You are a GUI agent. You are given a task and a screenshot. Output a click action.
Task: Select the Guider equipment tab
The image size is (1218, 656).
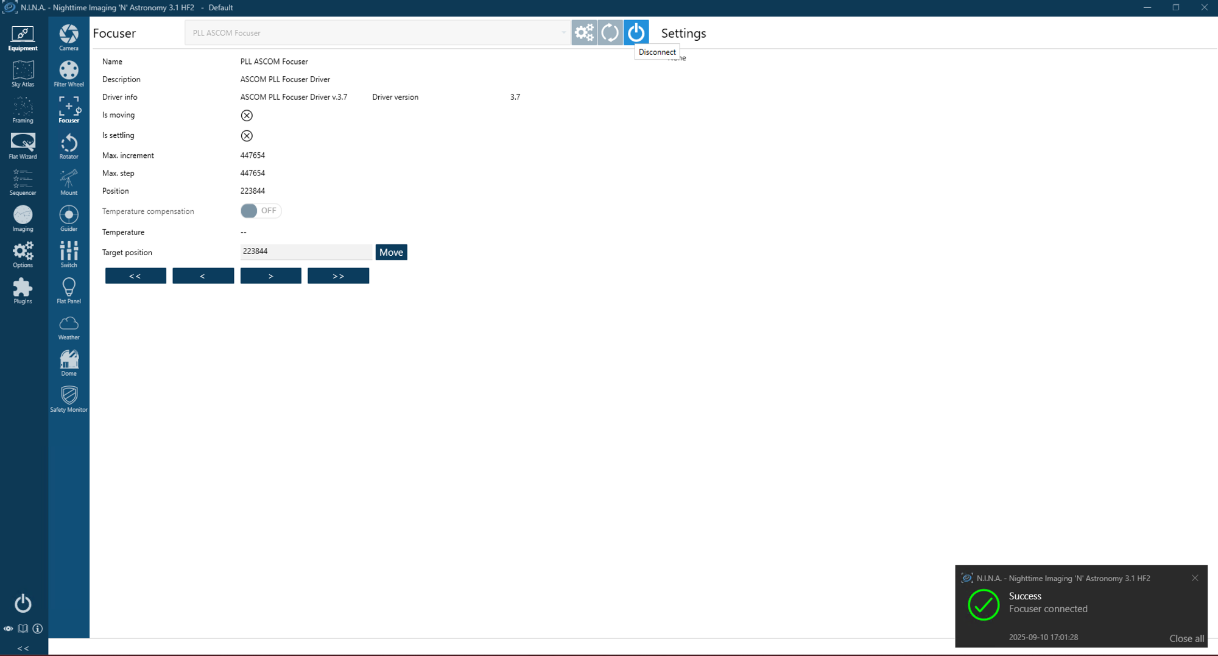point(69,219)
